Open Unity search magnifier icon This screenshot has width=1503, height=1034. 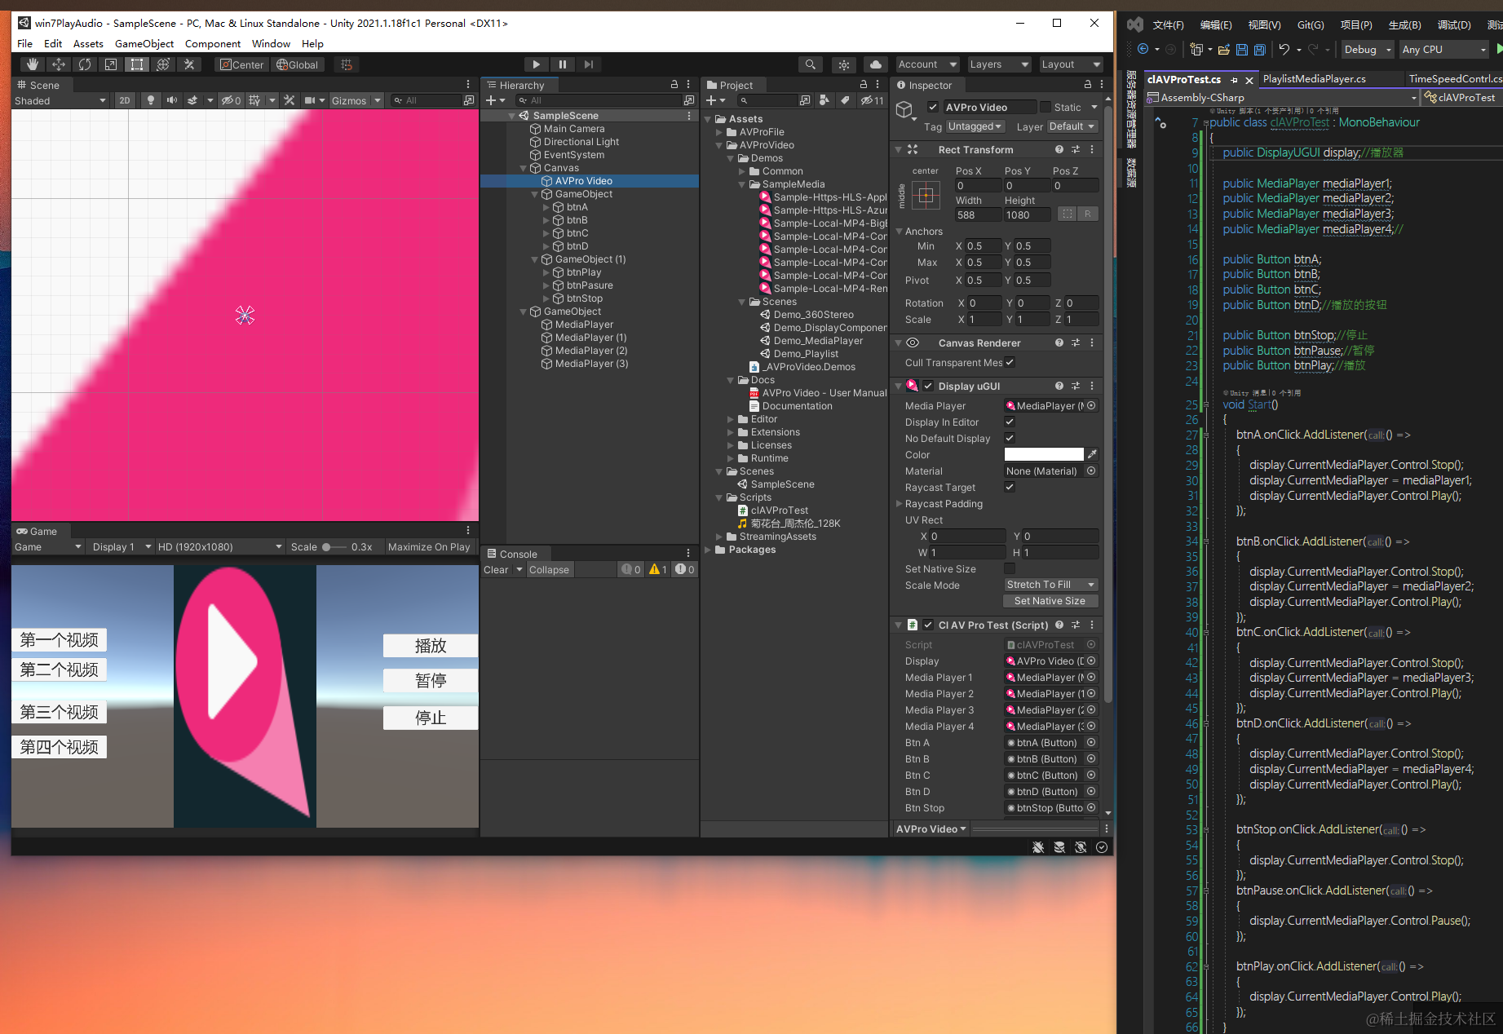809,64
